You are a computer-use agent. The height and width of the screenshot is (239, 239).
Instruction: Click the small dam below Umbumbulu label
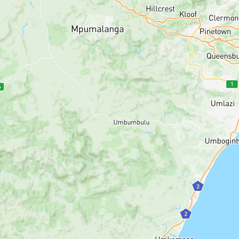coord(147,133)
